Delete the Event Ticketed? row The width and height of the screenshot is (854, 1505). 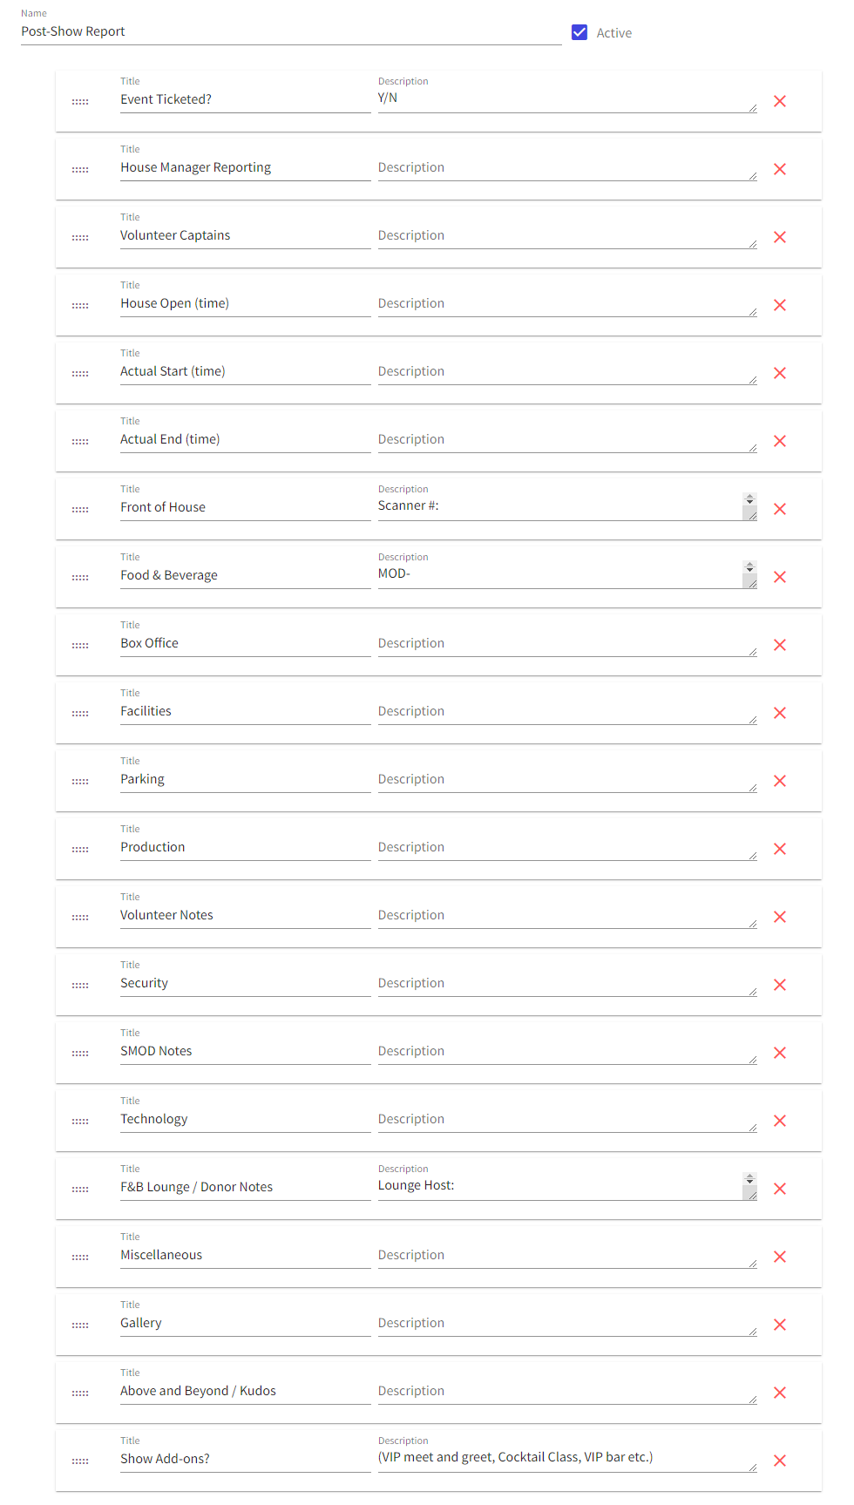click(x=780, y=101)
